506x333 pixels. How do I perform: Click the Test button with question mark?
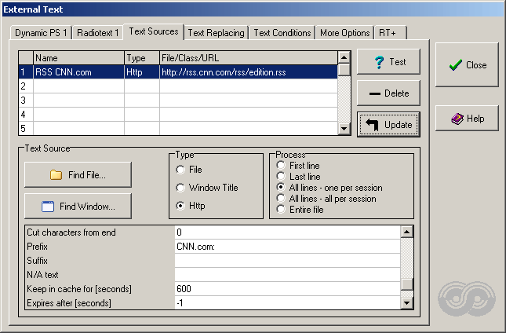(388, 62)
